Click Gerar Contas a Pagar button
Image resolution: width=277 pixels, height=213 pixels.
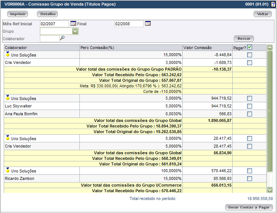[x=249, y=207]
